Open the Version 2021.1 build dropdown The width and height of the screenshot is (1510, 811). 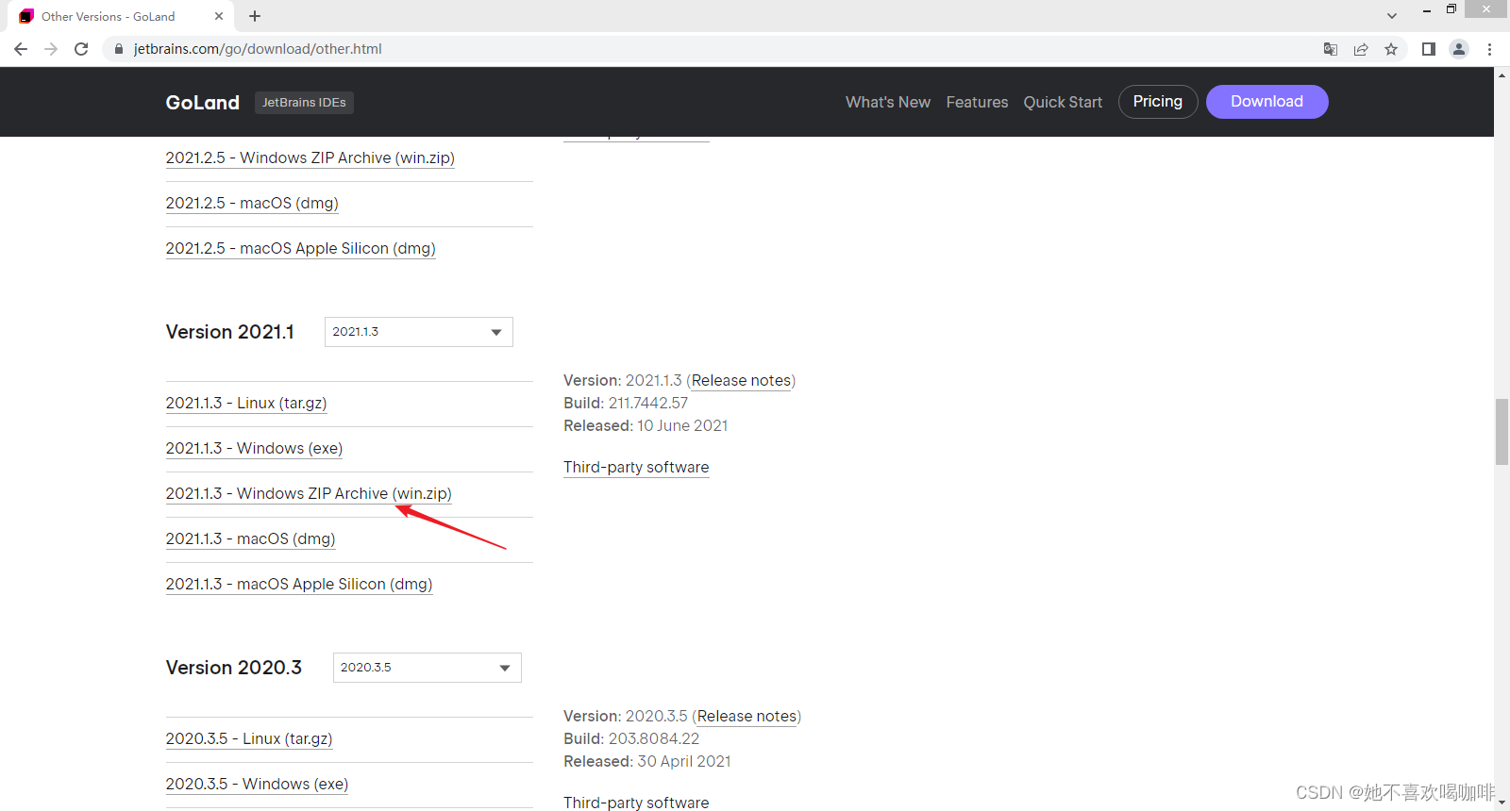click(419, 332)
